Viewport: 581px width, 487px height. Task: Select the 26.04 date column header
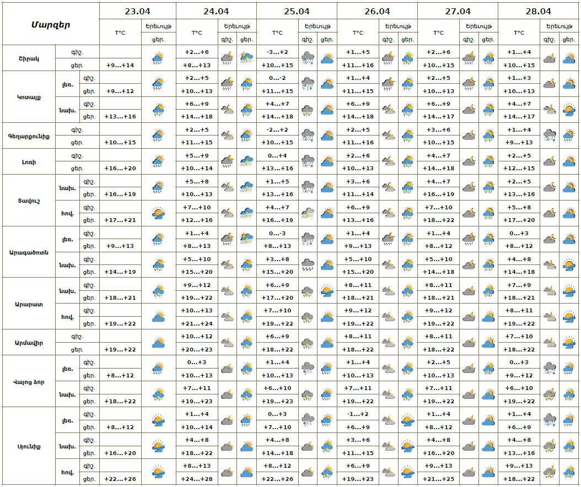click(377, 11)
